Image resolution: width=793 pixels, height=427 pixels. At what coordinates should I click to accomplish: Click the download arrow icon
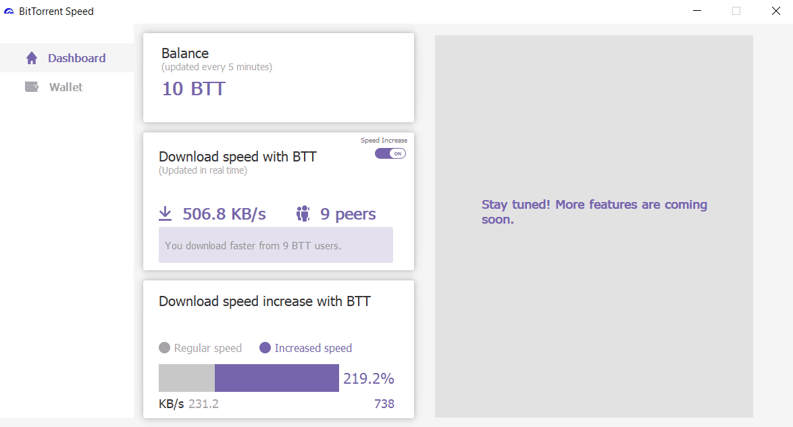165,214
